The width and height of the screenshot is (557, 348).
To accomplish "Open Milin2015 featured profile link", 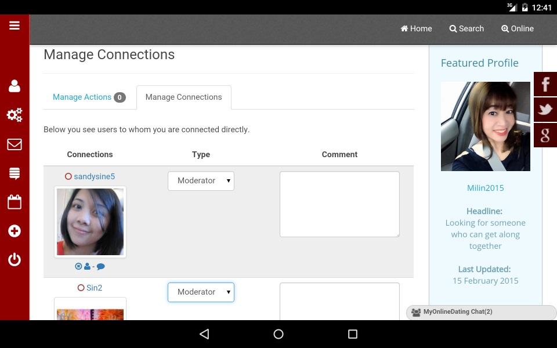I will coord(485,188).
